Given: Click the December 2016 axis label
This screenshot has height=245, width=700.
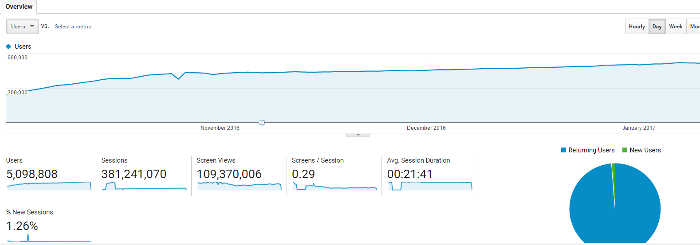Looking at the screenshot, I should 426,128.
